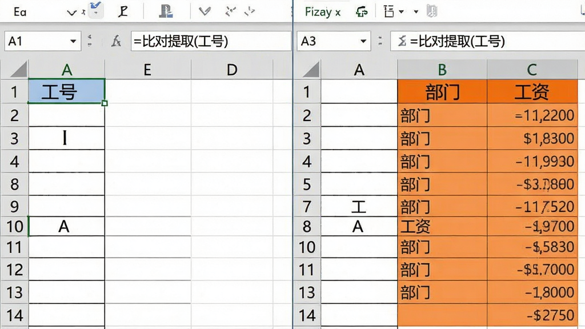This screenshot has height=329, width=585.
Task: Click the stamp icon in the left toolbar
Action: tap(166, 11)
